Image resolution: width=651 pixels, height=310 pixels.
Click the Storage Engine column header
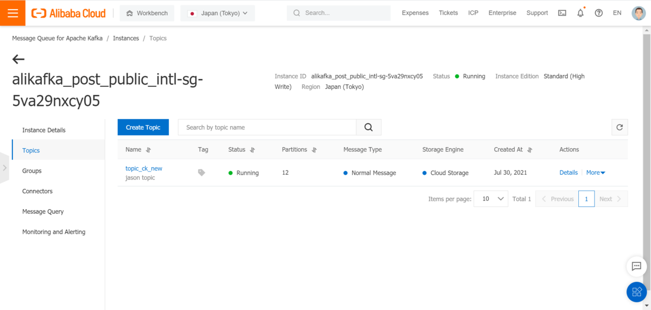click(443, 150)
